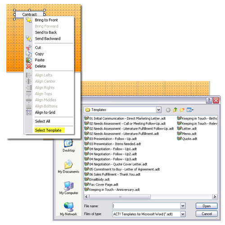Select Align to Grid menu item

[x=45, y=112]
